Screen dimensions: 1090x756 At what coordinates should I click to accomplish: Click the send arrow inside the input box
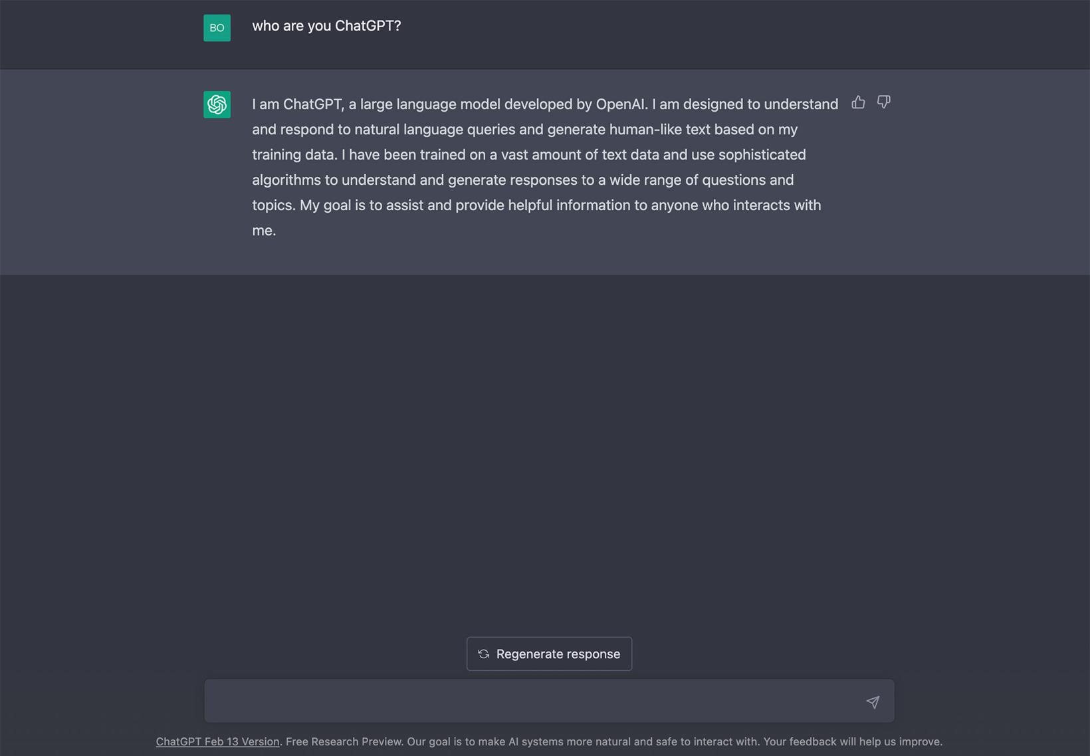click(x=873, y=702)
